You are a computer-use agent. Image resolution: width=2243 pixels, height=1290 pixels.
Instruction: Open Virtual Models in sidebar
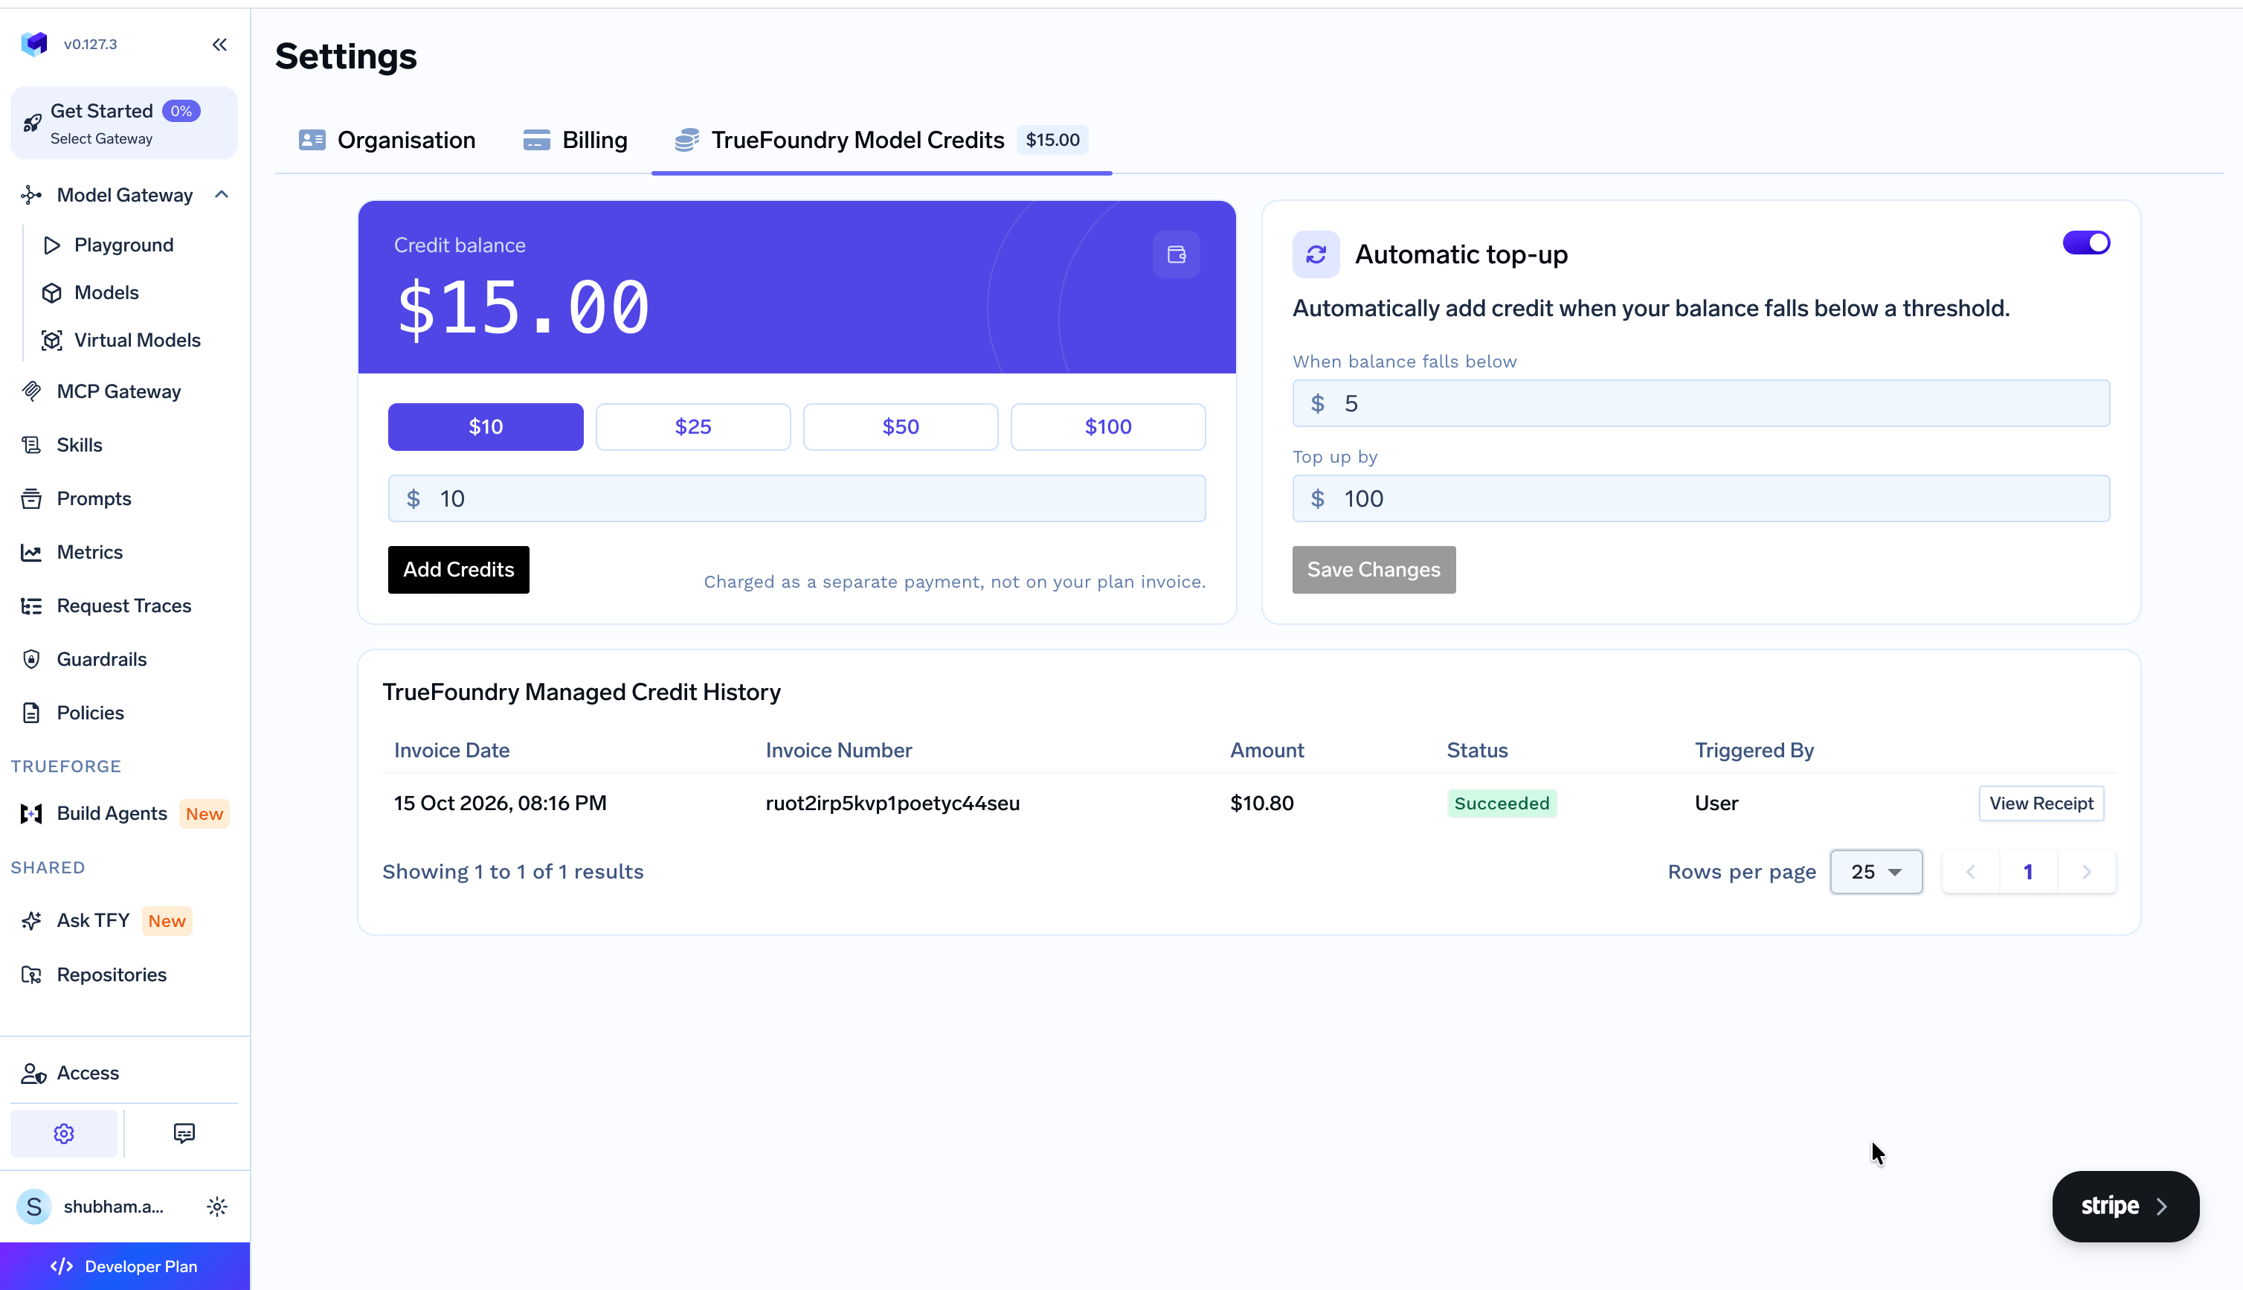[x=138, y=340]
